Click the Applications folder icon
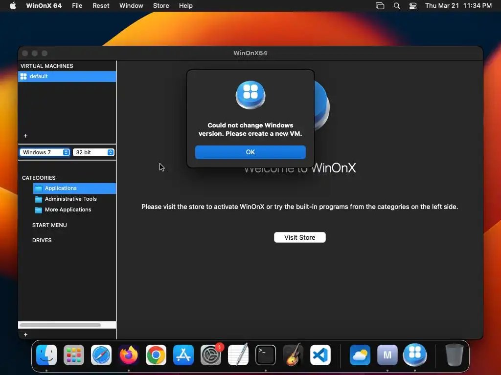The image size is (501, 375). [x=39, y=188]
